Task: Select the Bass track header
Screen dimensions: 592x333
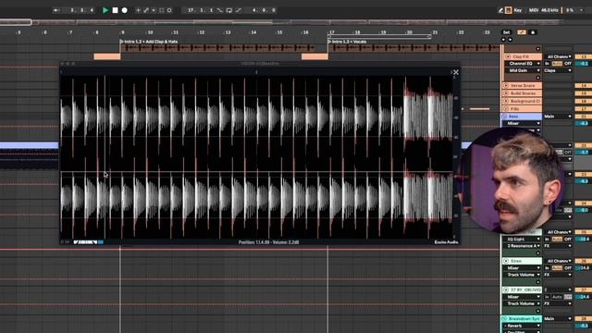Action: click(522, 117)
